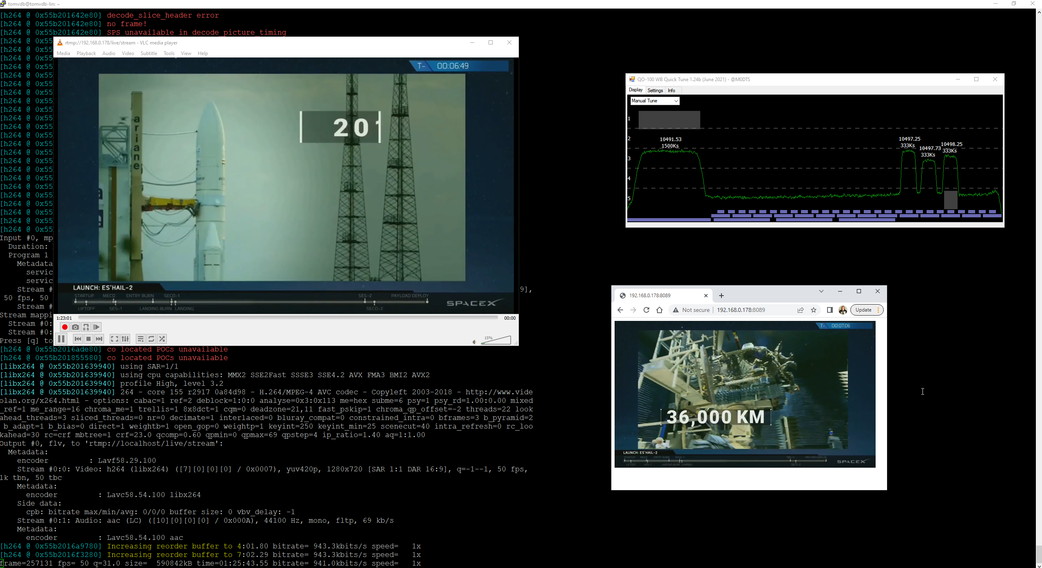1042x568 pixels.
Task: Click the PuTTY terminal title icon
Action: pos(3,4)
